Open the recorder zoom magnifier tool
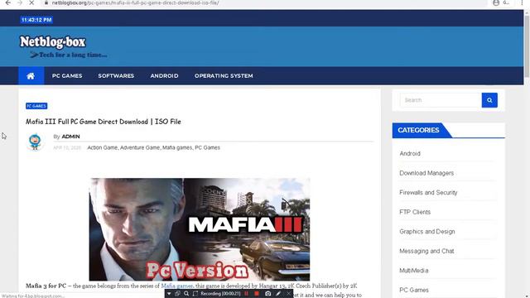 pyautogui.click(x=186, y=294)
